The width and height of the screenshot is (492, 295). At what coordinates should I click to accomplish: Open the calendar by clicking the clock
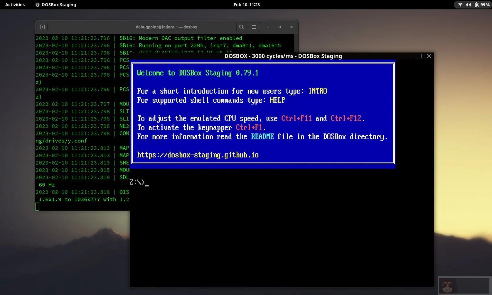[247, 4]
